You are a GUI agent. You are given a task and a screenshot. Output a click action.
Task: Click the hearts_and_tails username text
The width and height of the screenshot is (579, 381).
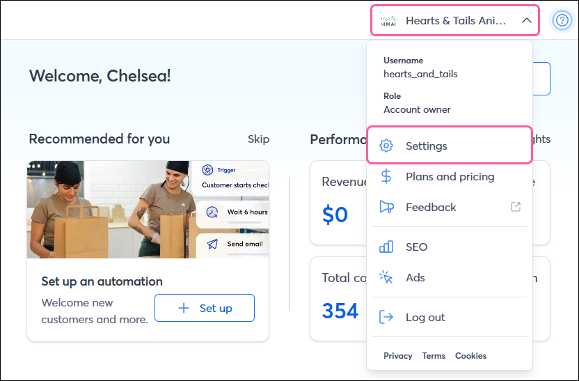click(420, 74)
